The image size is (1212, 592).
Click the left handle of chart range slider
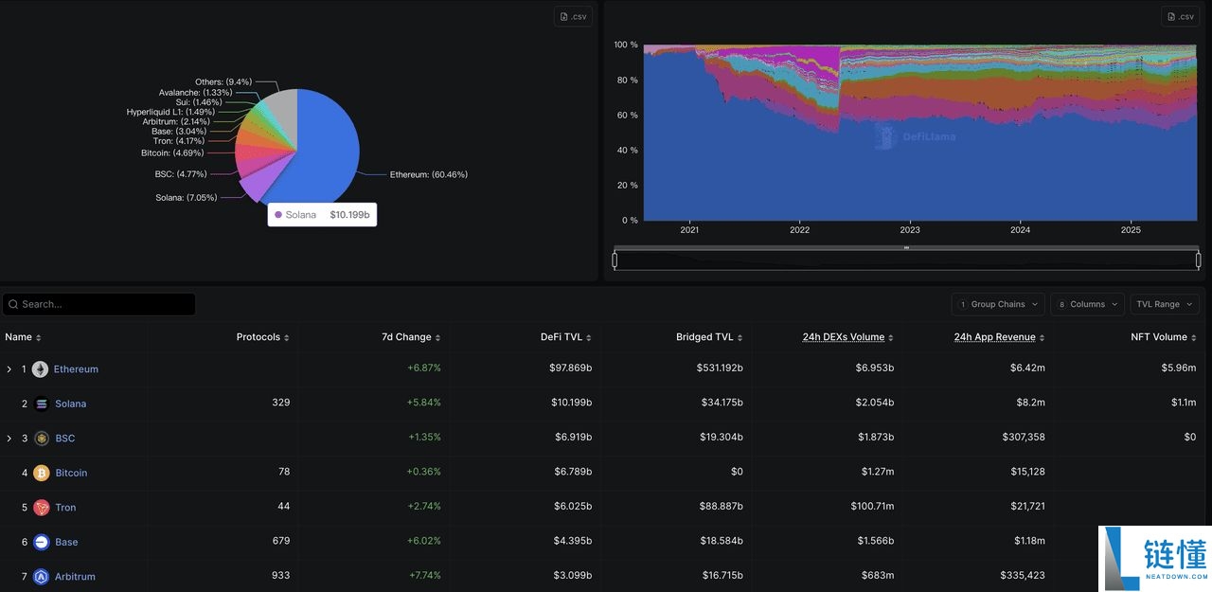[615, 260]
